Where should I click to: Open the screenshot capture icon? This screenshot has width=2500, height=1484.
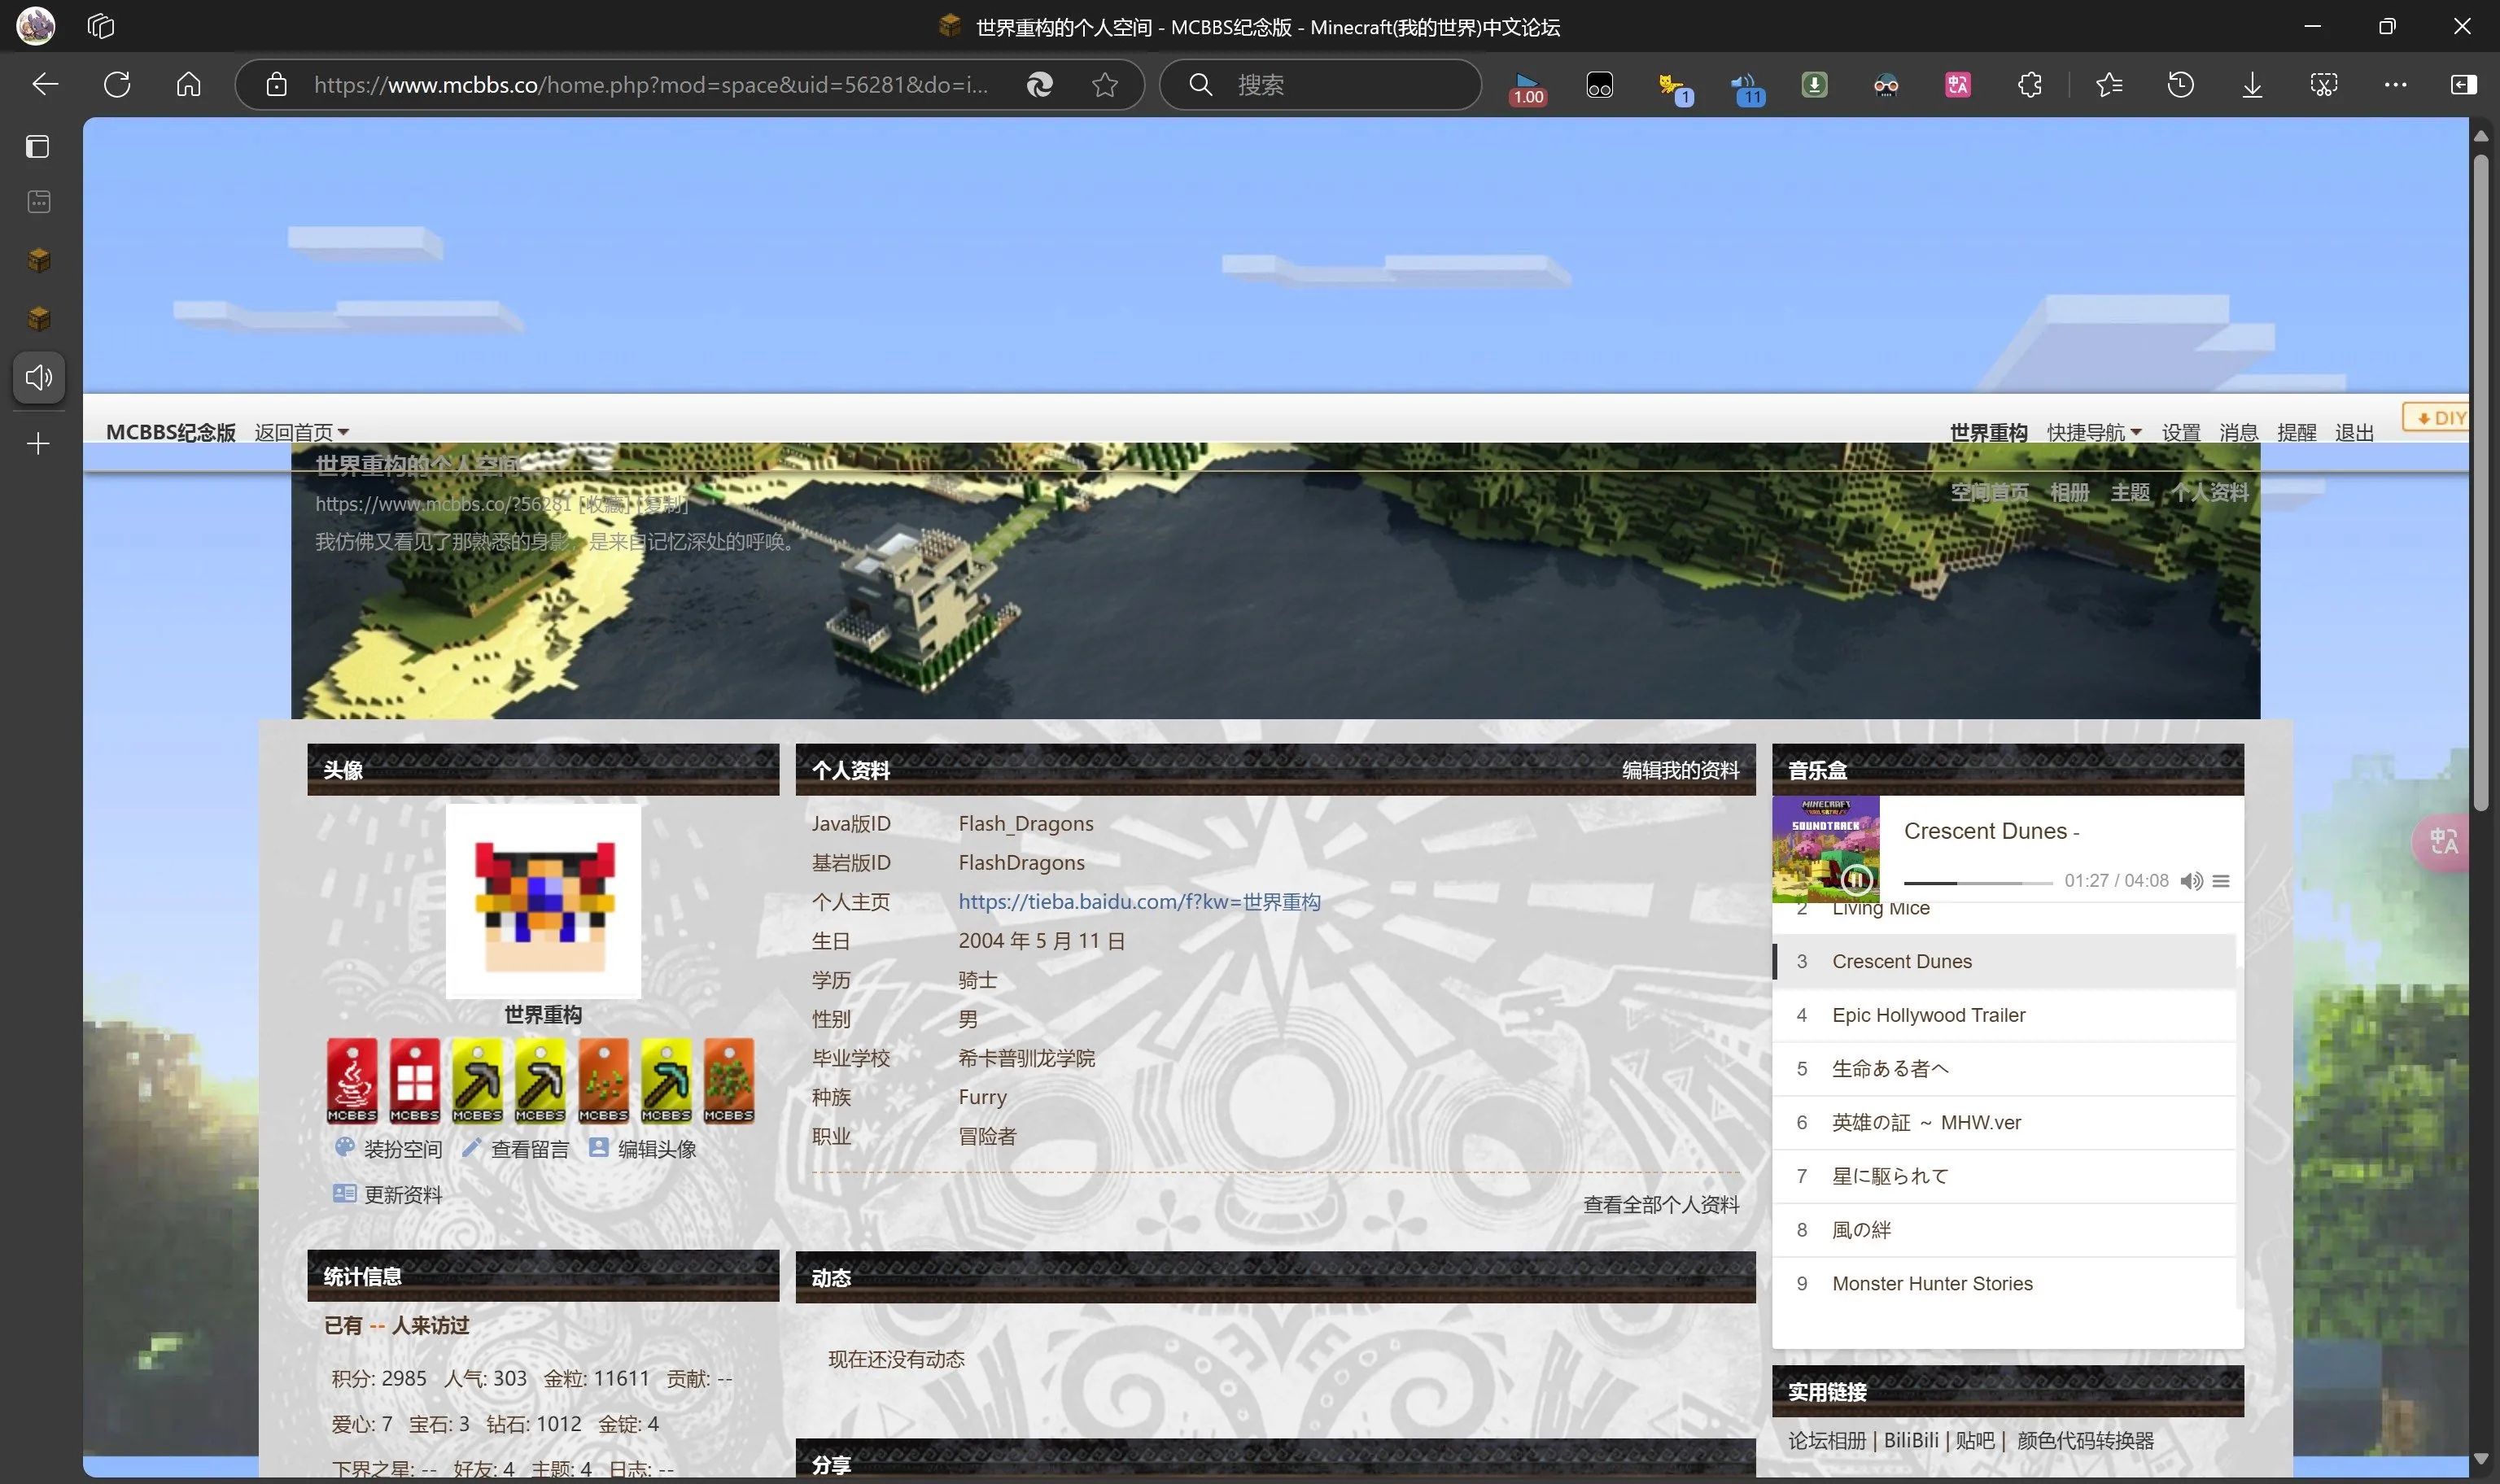pos(2324,85)
